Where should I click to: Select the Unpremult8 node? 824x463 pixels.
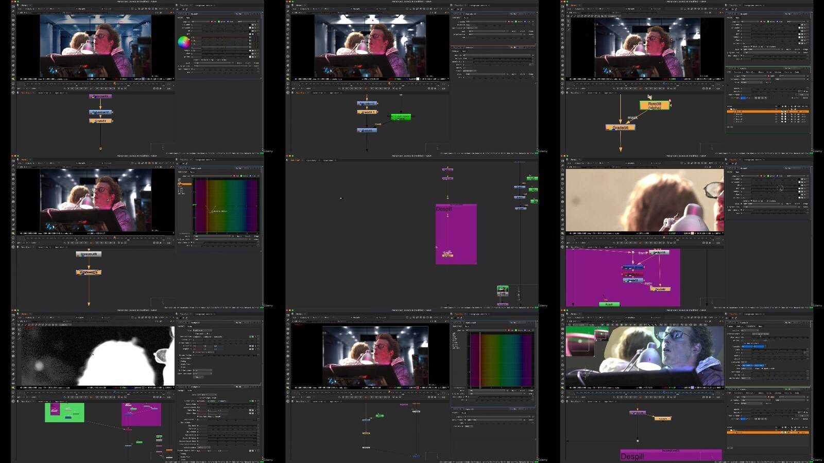tap(89, 254)
